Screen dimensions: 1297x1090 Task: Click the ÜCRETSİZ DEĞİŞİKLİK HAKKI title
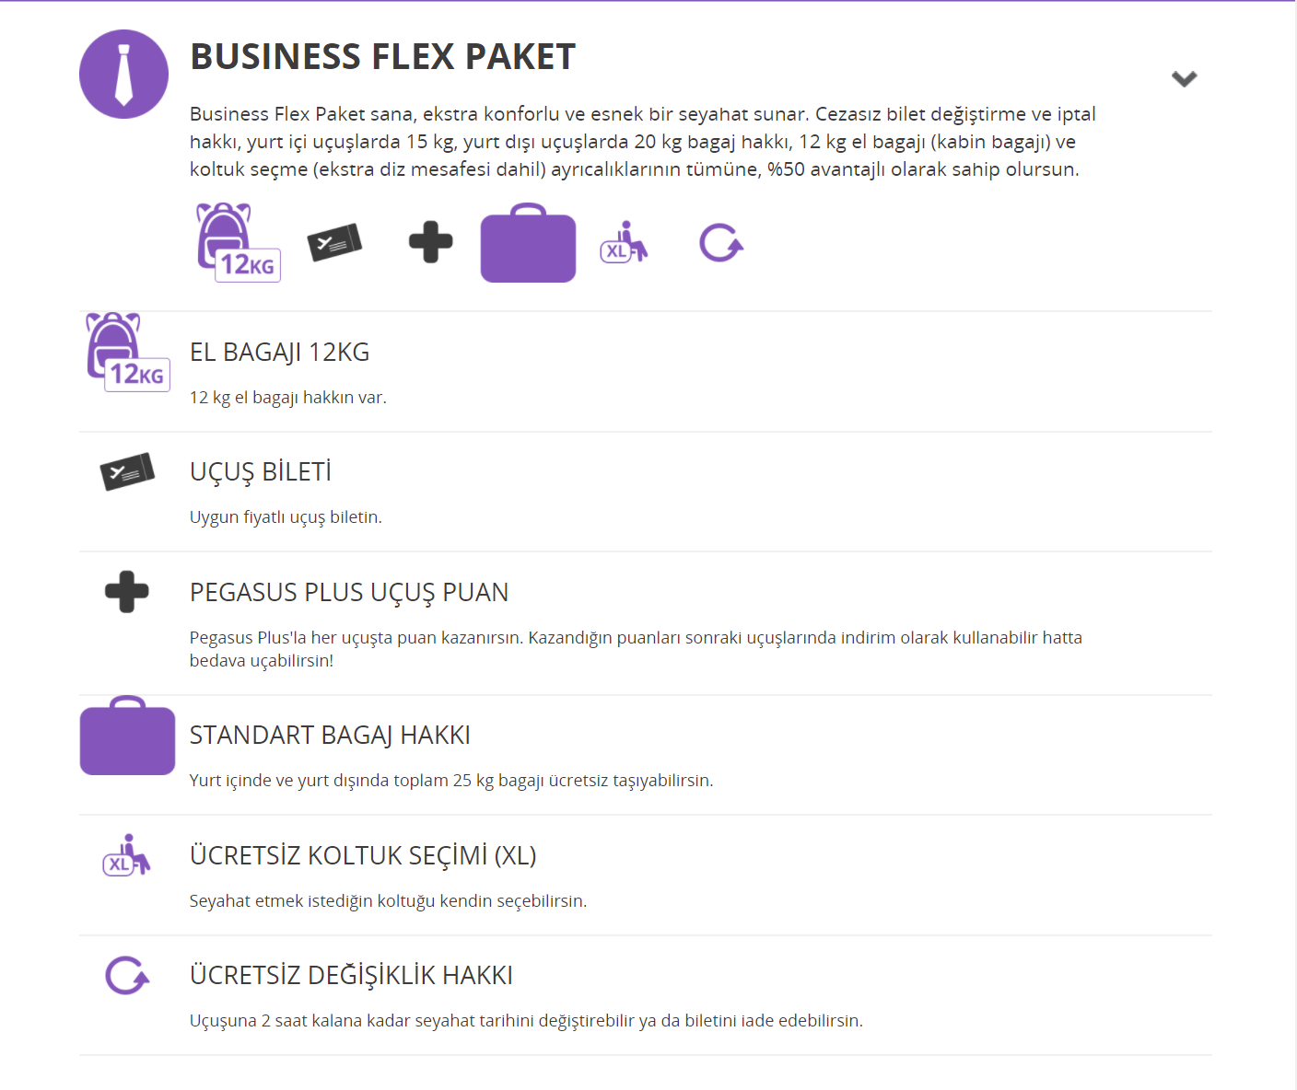351,976
